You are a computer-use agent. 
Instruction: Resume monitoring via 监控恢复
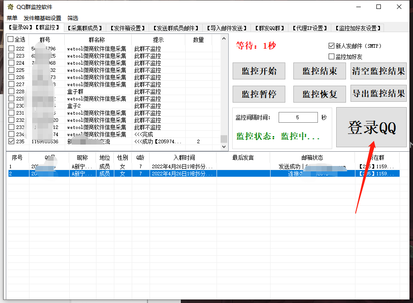point(320,94)
